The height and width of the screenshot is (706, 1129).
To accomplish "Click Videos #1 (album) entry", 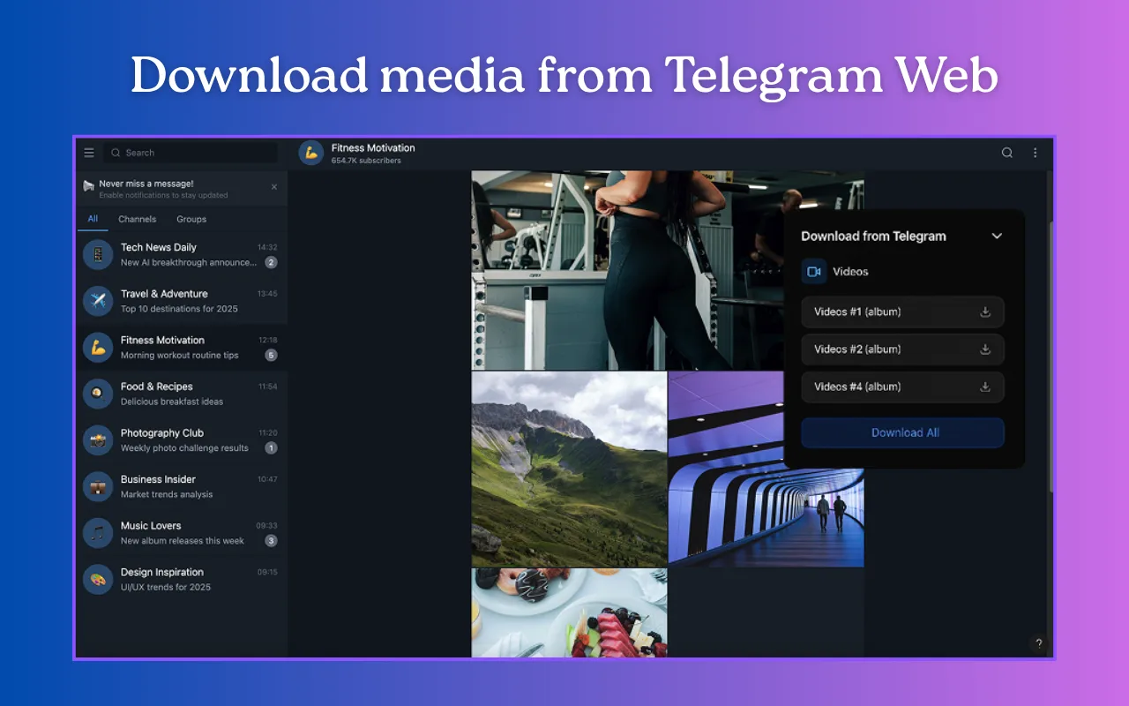I will coord(903,312).
